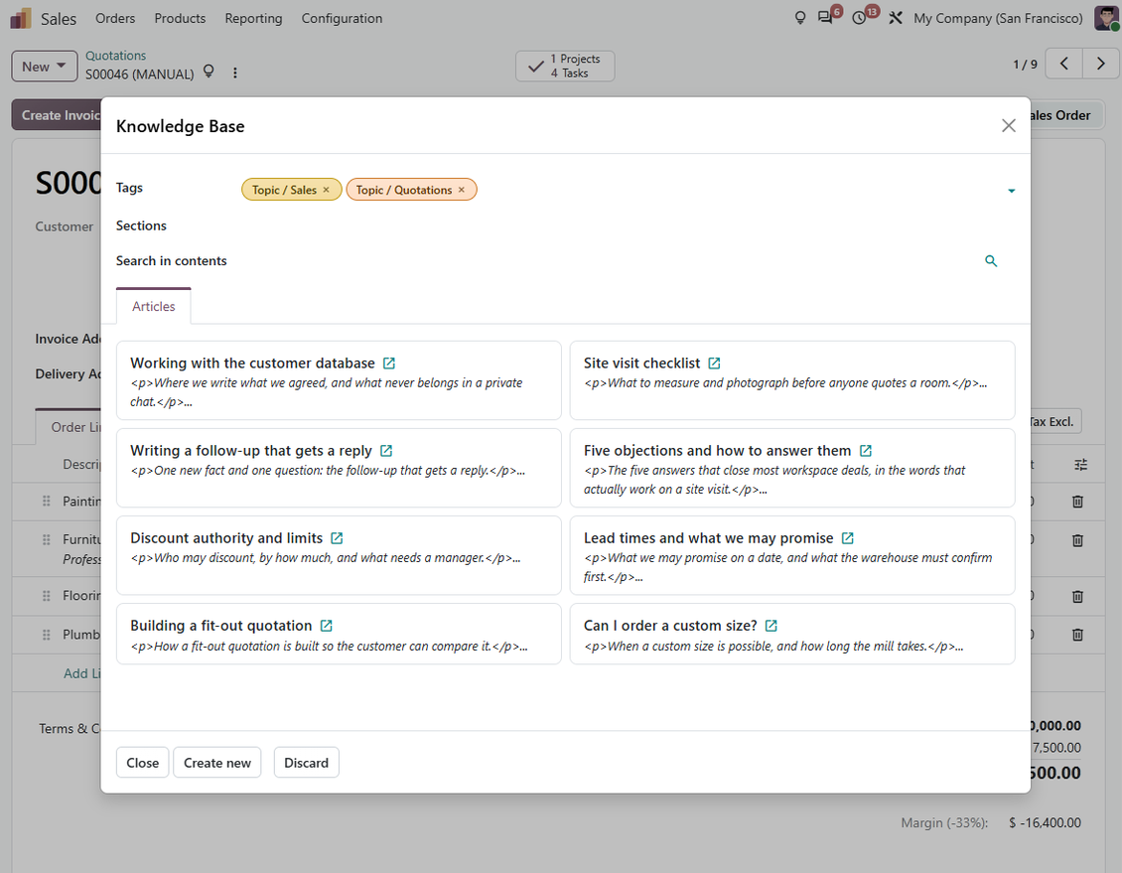Delete the Painting order line
Screen dimensions: 1122x873
(1077, 502)
